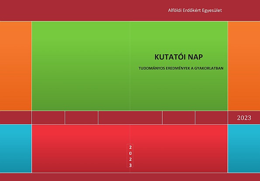260x181 pixels.
Task: Click the Alföldi Erdőkért Egyesület header text
Action: click(x=195, y=10)
